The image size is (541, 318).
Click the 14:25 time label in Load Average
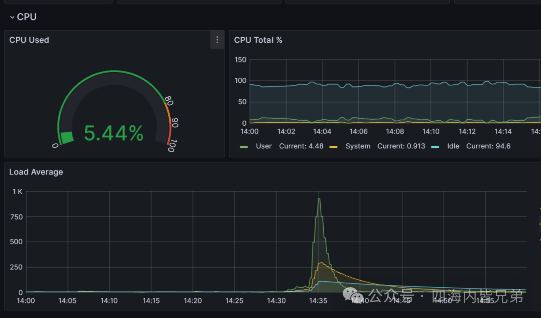(234, 301)
